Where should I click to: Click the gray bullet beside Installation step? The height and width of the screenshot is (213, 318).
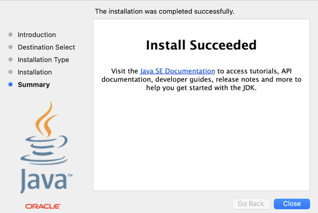tap(11, 72)
